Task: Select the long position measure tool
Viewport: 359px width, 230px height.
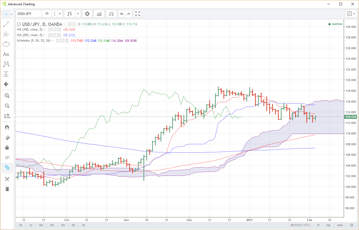Action: (x=6, y=74)
